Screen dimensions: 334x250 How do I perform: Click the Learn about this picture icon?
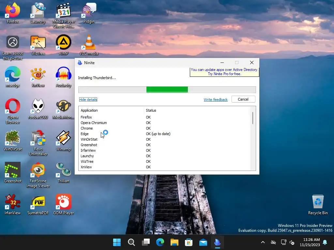point(13,48)
